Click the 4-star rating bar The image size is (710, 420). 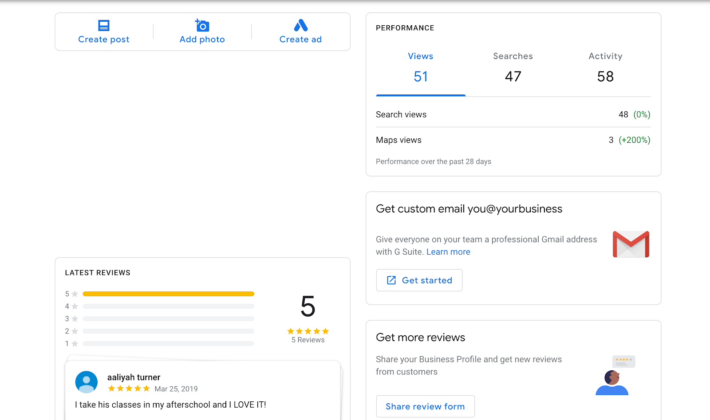pos(169,306)
